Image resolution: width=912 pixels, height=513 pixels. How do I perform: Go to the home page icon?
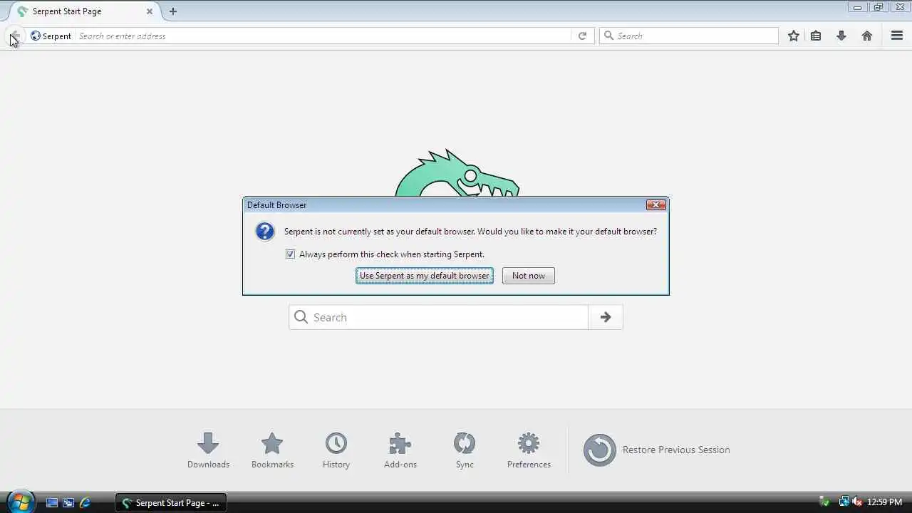pos(867,36)
